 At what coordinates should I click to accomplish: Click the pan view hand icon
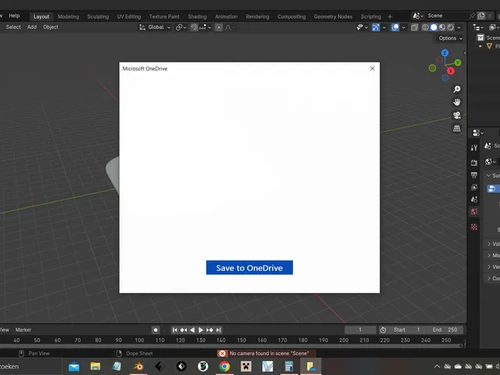(x=457, y=102)
